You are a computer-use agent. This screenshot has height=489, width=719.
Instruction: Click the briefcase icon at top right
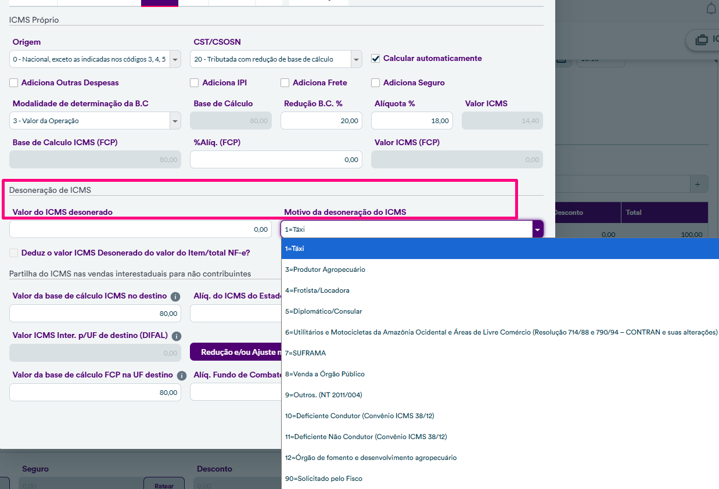(x=702, y=39)
